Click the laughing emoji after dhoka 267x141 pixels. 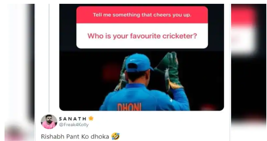pyautogui.click(x=115, y=136)
